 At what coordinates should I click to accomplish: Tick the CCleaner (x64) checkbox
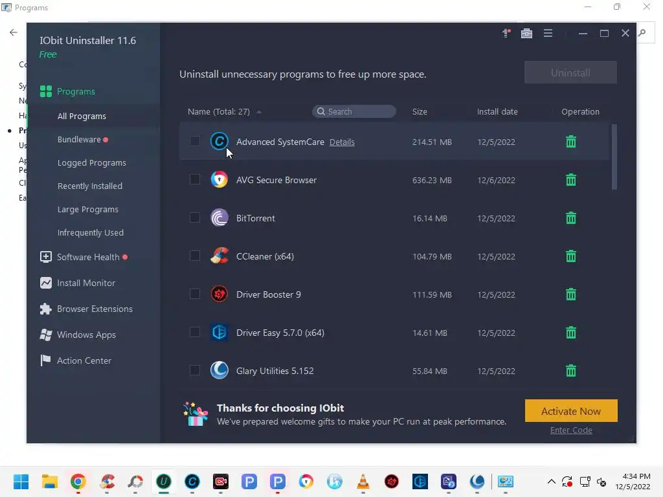[195, 256]
